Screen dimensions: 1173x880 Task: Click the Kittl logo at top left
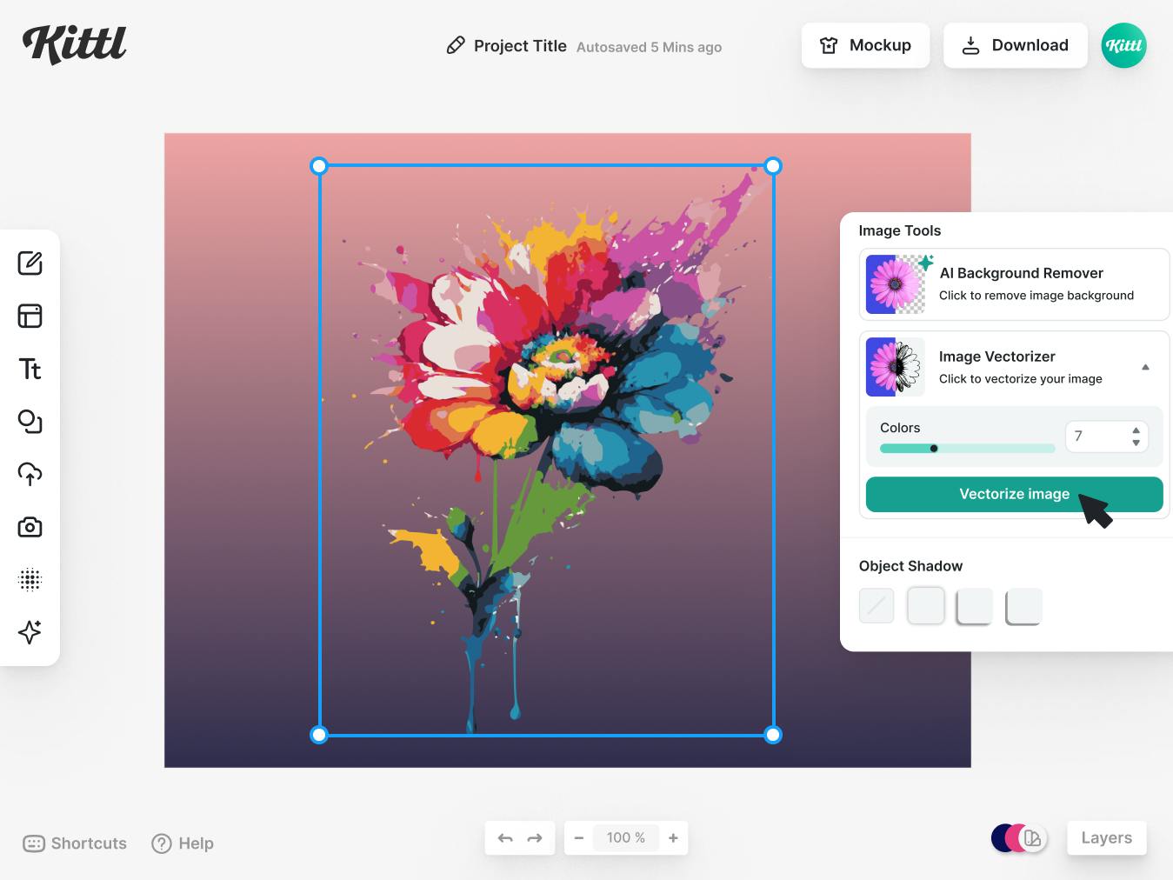pos(75,44)
